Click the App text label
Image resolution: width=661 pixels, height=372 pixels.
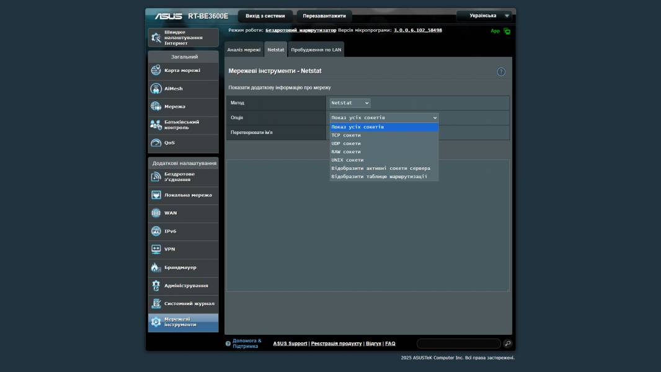(x=495, y=31)
